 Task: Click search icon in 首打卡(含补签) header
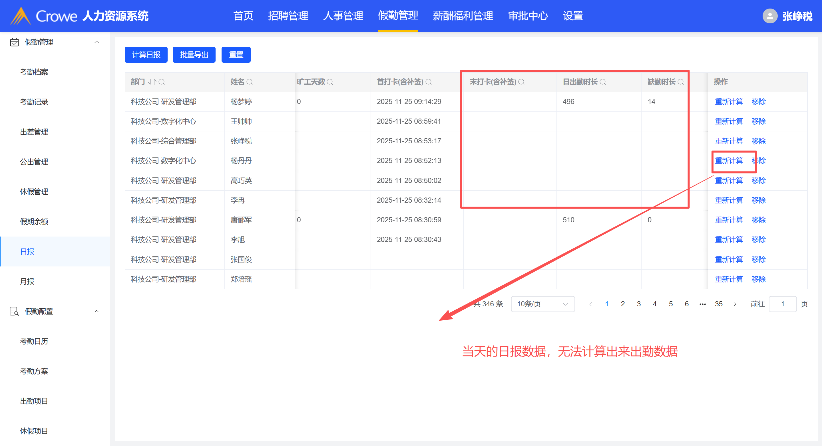point(429,82)
